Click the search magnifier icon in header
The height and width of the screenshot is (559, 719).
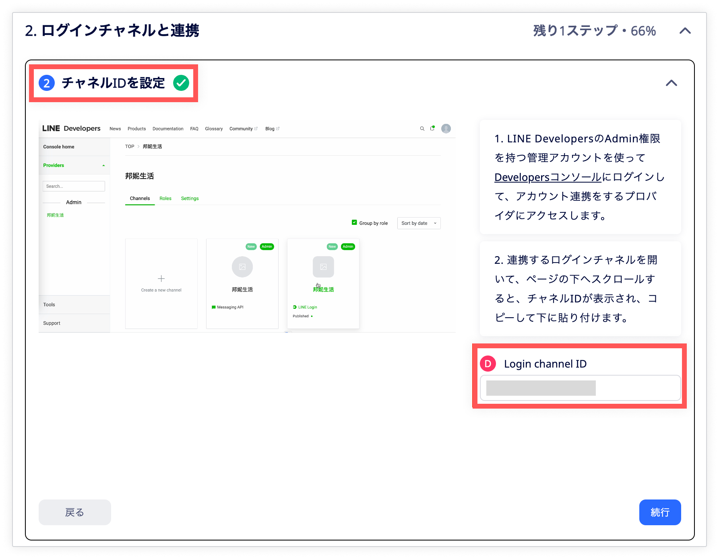click(x=422, y=129)
